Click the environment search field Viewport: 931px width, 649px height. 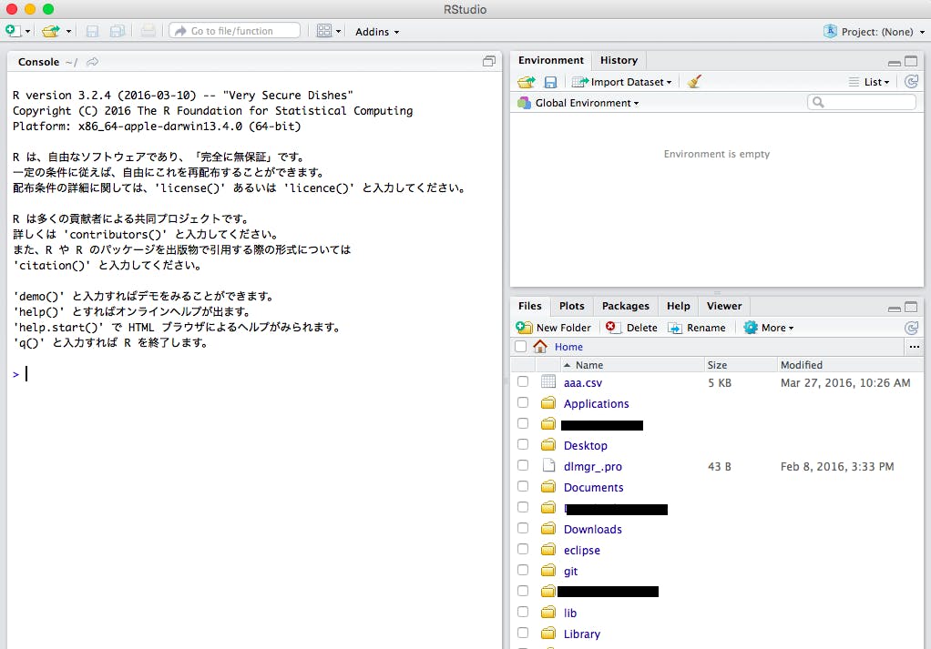pos(862,102)
